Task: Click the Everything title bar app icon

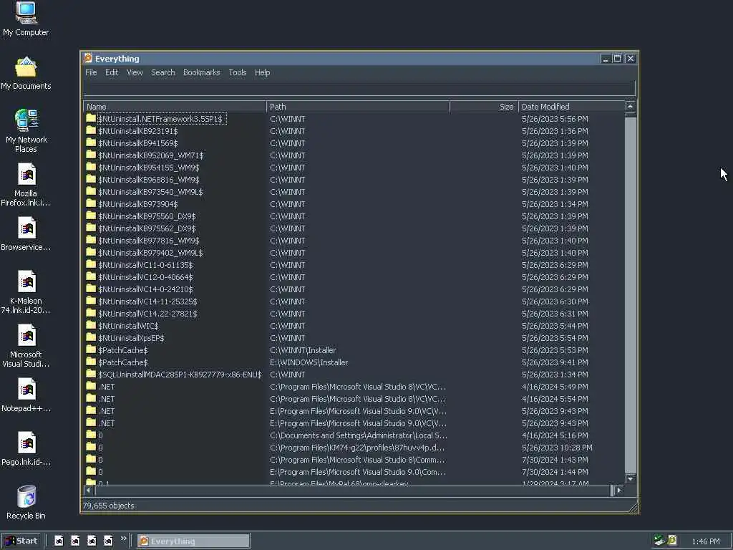Action: pyautogui.click(x=88, y=59)
